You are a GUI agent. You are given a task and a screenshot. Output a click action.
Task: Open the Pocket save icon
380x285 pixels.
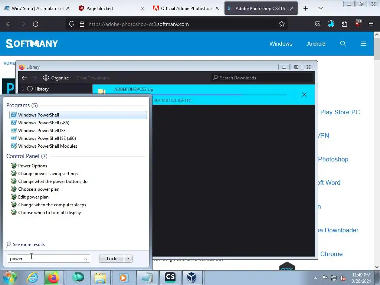(318, 24)
